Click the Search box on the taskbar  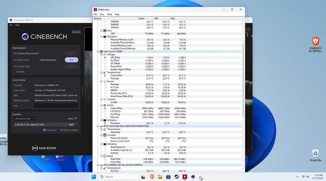119,177
